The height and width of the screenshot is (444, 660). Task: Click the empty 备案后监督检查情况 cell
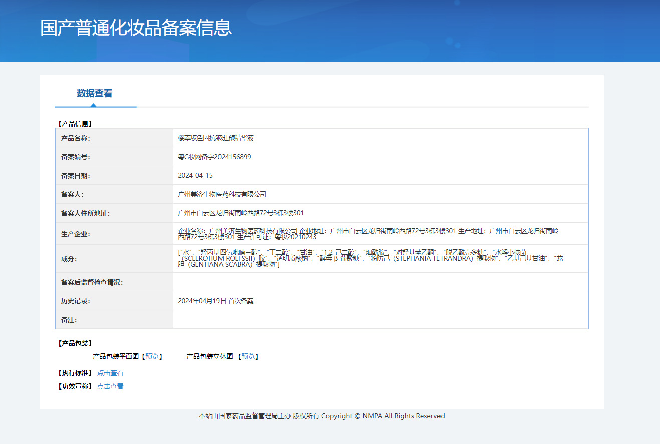[x=351, y=281]
